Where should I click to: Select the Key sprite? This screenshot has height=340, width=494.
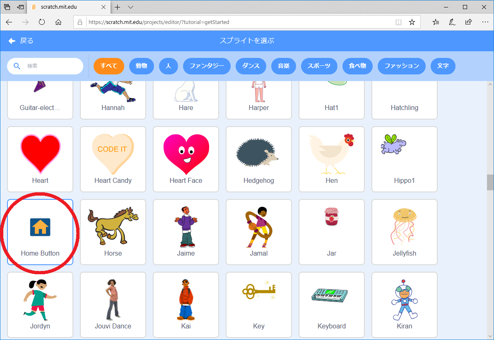point(259,305)
